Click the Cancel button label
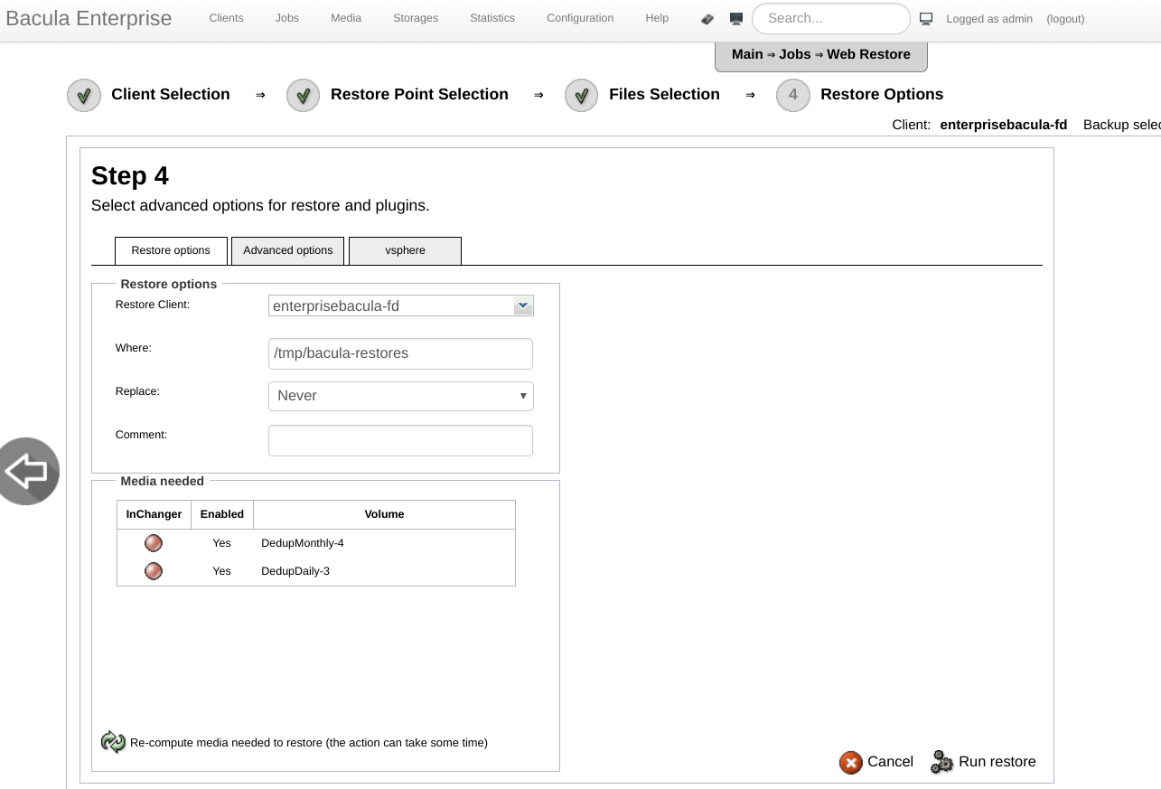1161x789 pixels. pyautogui.click(x=890, y=762)
